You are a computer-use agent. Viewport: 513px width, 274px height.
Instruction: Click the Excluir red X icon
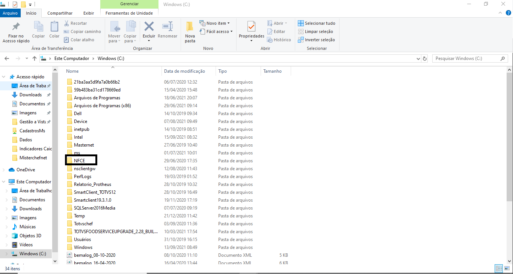coord(149,27)
